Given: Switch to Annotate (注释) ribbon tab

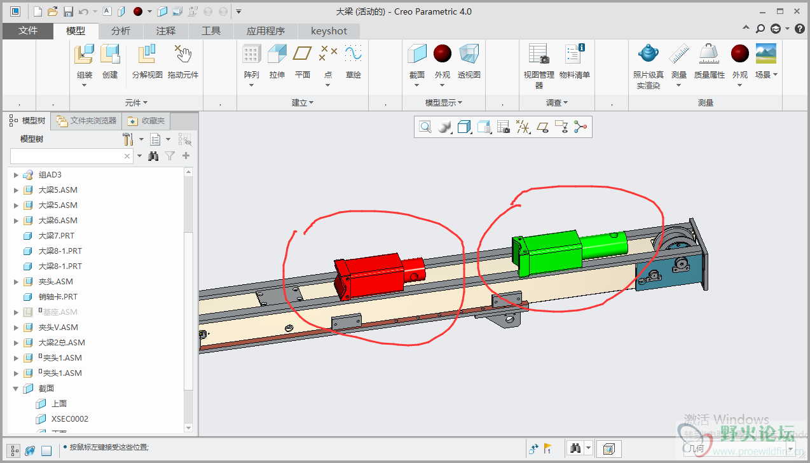Looking at the screenshot, I should pyautogui.click(x=166, y=31).
